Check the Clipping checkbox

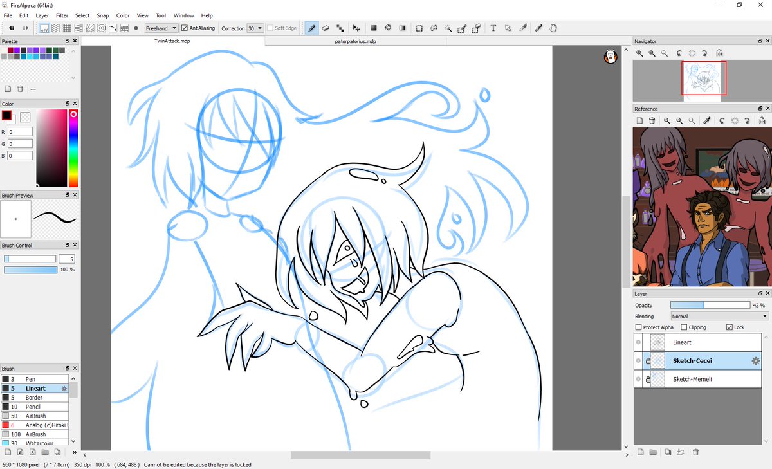683,327
